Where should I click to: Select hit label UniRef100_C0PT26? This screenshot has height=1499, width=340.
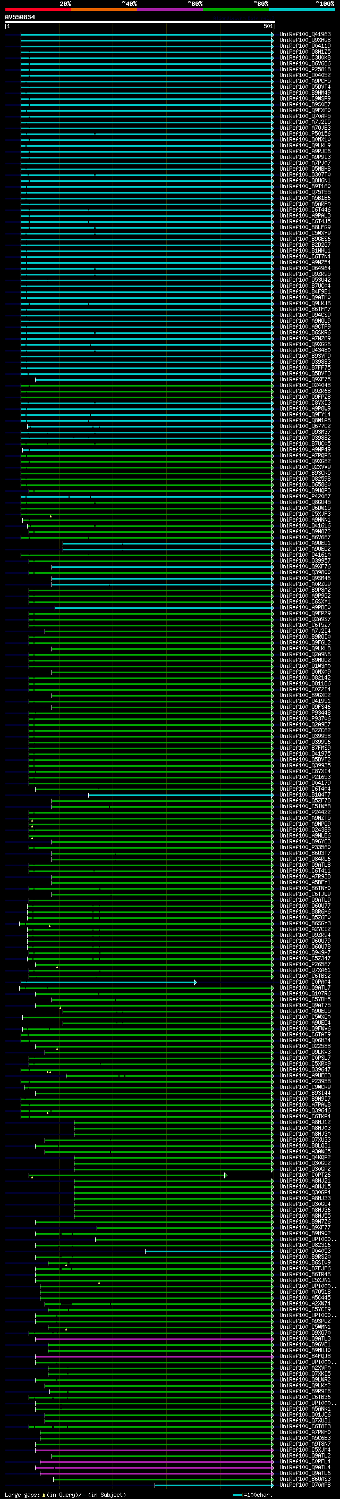pos(305,1175)
